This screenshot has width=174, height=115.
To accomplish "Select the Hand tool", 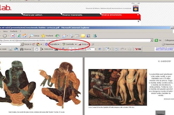I will click(37, 49).
